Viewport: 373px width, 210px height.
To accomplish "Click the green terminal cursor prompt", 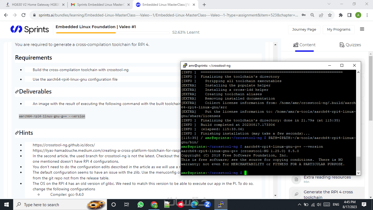I will tap(245, 173).
